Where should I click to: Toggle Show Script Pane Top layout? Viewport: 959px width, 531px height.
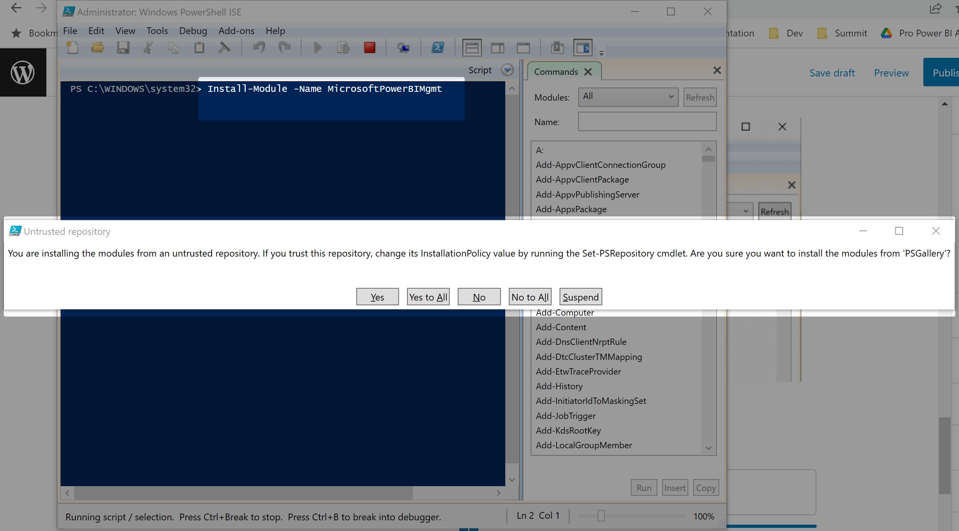click(472, 48)
